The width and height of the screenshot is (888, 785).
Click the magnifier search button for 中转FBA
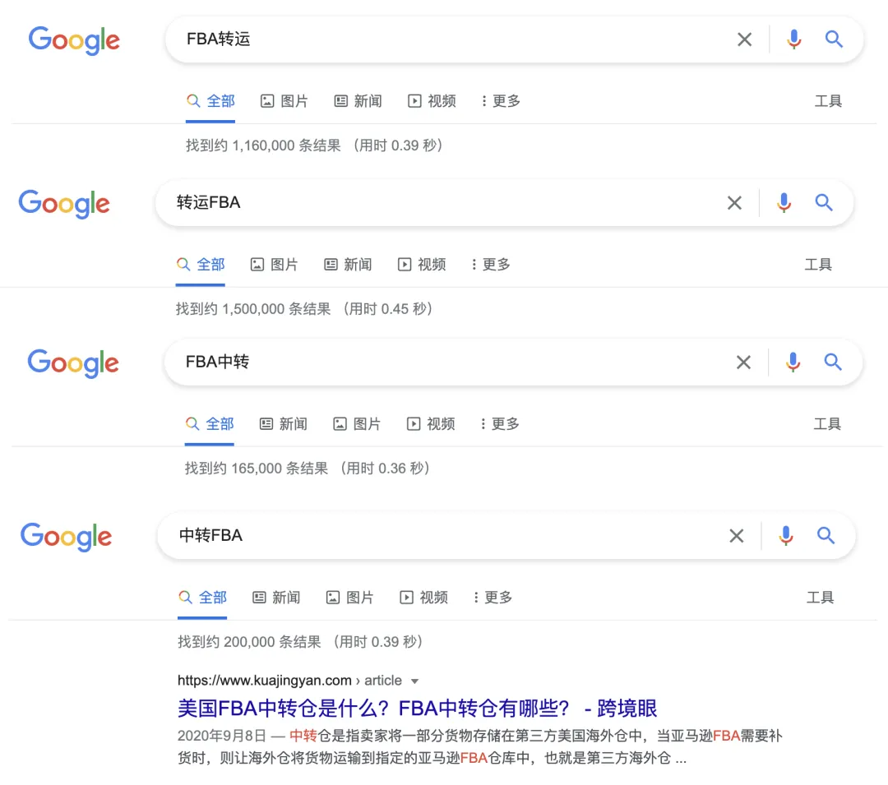(x=826, y=535)
